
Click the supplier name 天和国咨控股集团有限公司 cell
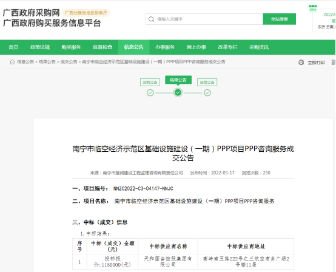(168, 262)
